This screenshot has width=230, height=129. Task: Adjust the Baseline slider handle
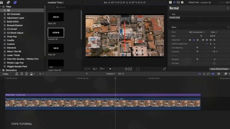click(197, 59)
